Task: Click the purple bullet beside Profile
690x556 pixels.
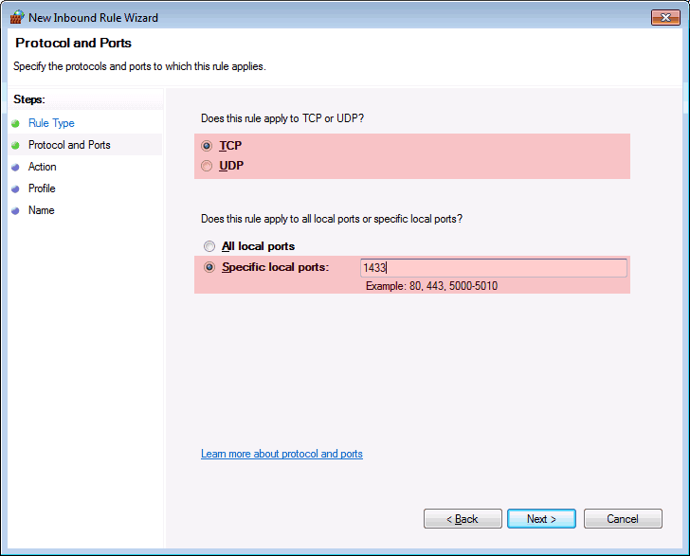Action: pyautogui.click(x=15, y=188)
